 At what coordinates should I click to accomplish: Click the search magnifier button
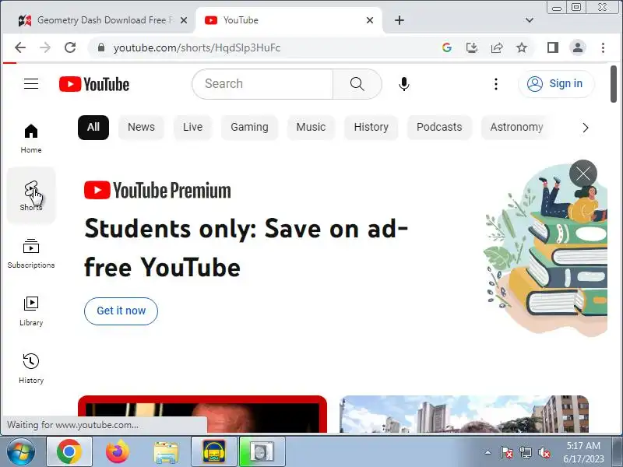click(357, 84)
